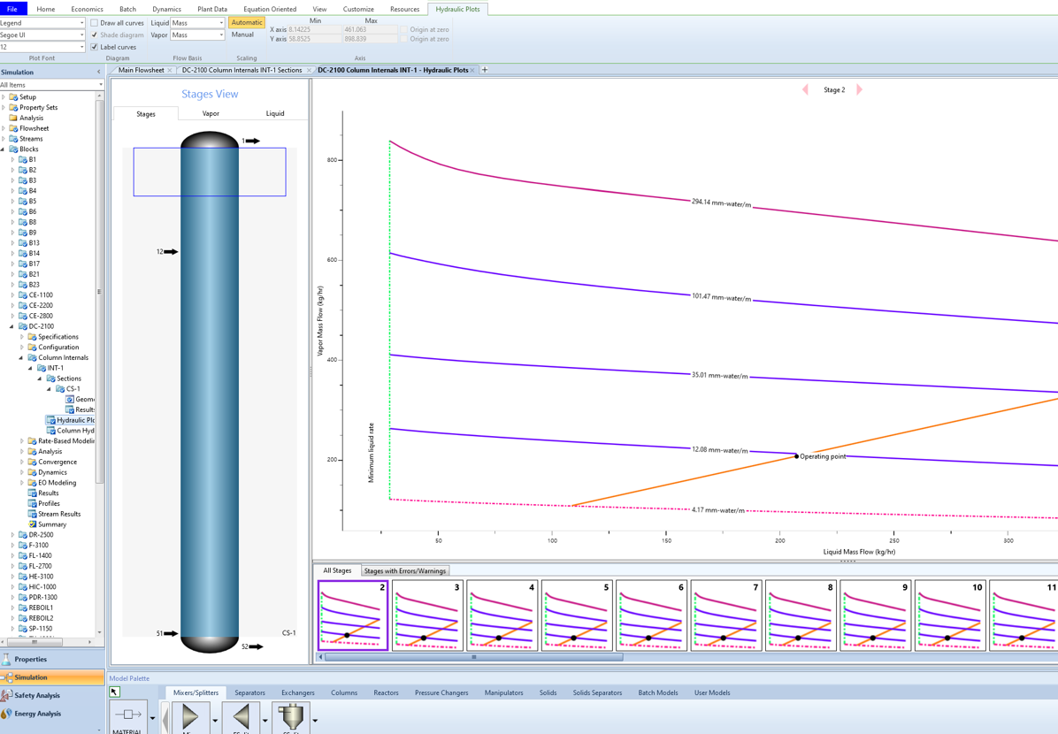The height and width of the screenshot is (734, 1058).
Task: Click the next stage pink arrow
Action: [x=859, y=89]
